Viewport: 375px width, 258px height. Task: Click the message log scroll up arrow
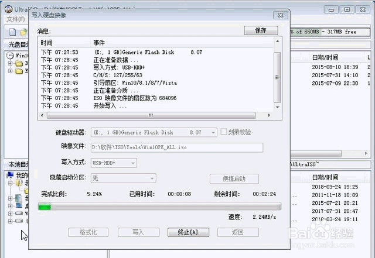(277, 42)
